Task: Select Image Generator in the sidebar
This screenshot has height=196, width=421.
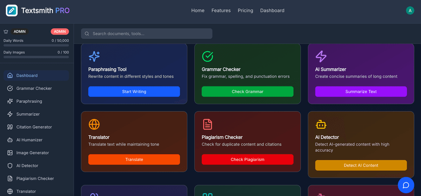Action: (x=33, y=153)
